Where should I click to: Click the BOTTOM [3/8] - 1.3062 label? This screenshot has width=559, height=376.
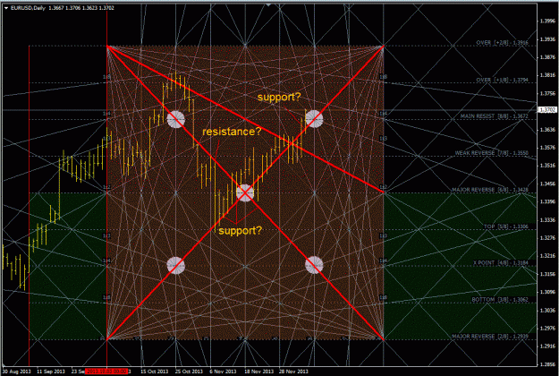coord(500,300)
